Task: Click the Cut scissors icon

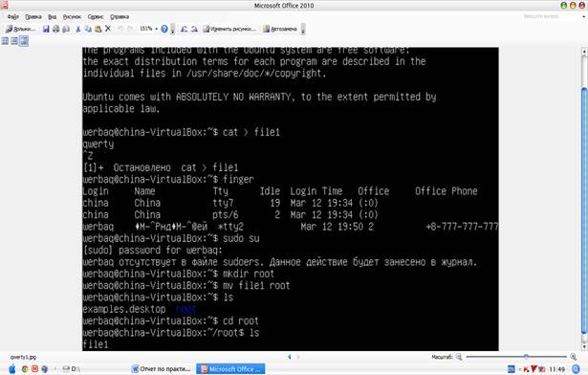Action: click(x=78, y=29)
